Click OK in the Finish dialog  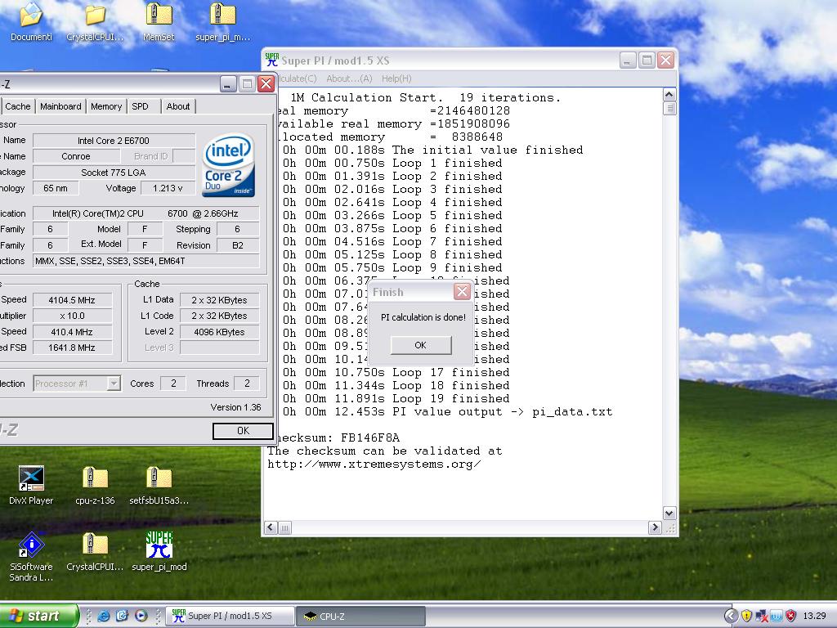point(421,345)
